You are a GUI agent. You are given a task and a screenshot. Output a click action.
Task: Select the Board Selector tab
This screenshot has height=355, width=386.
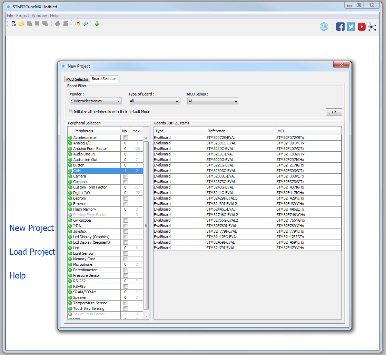(x=104, y=79)
